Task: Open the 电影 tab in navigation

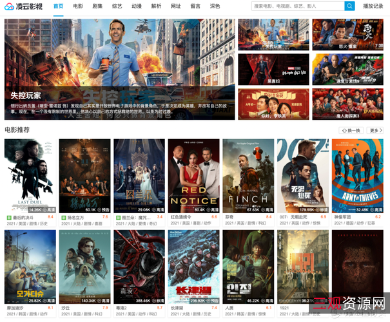Action: pos(78,6)
